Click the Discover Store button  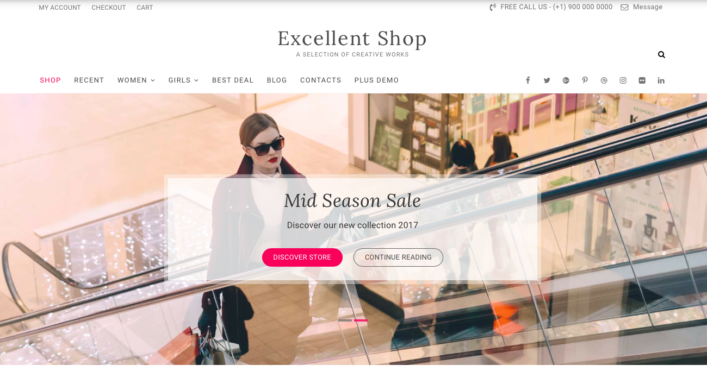click(302, 257)
